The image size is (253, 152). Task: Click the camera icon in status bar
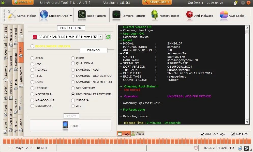246,148
